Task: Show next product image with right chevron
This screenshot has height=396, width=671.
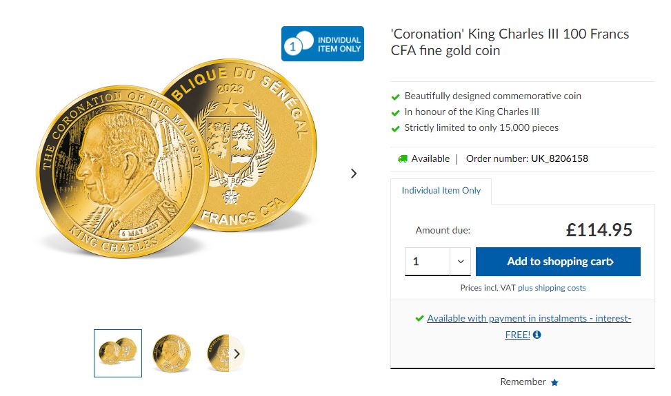Action: [x=354, y=174]
